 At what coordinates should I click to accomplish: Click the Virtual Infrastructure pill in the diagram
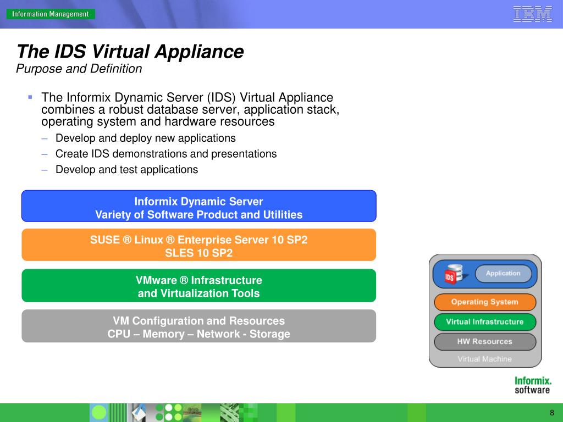point(485,322)
